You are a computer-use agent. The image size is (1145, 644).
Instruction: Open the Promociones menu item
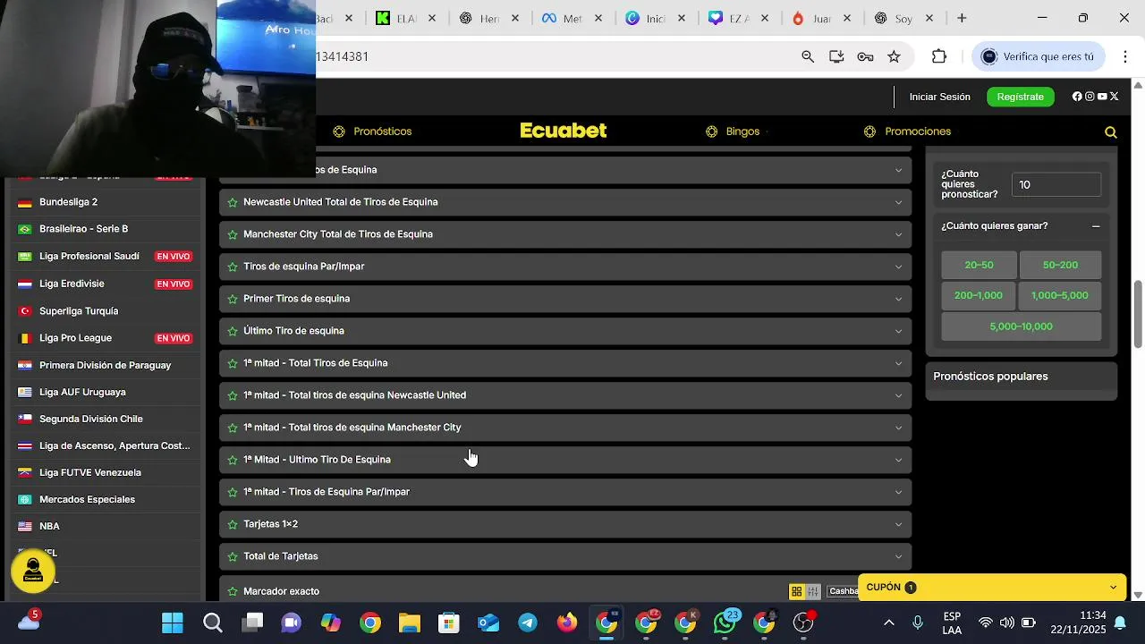907,131
